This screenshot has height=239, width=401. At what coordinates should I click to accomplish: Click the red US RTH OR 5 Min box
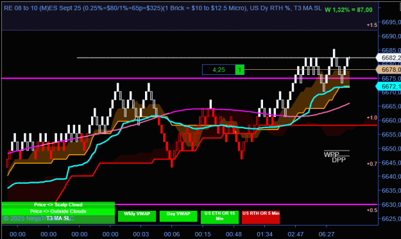click(x=260, y=217)
